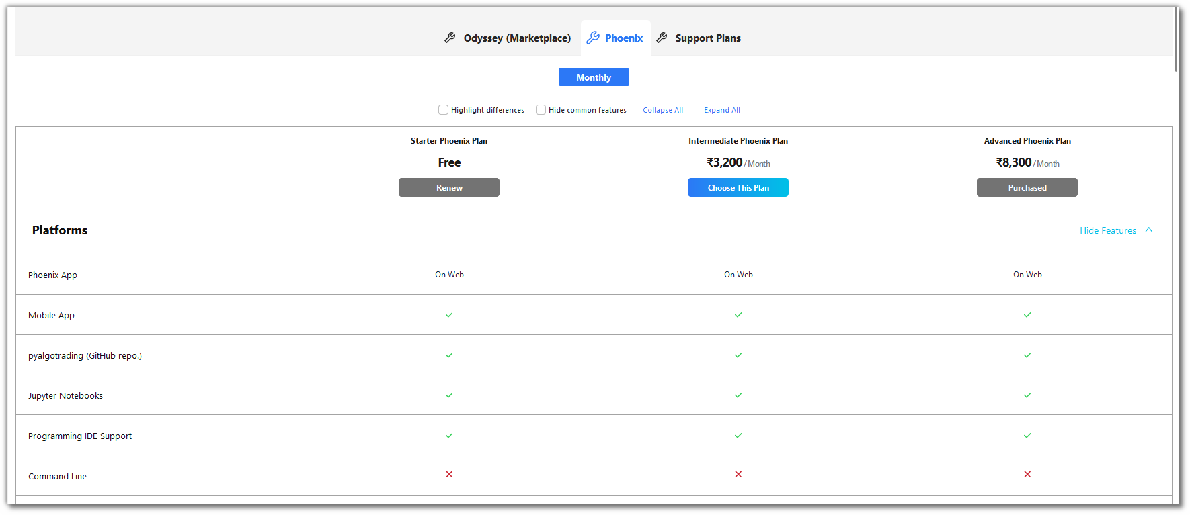
Task: Click the Jupyter Notebooks row label
Action: [65, 395]
